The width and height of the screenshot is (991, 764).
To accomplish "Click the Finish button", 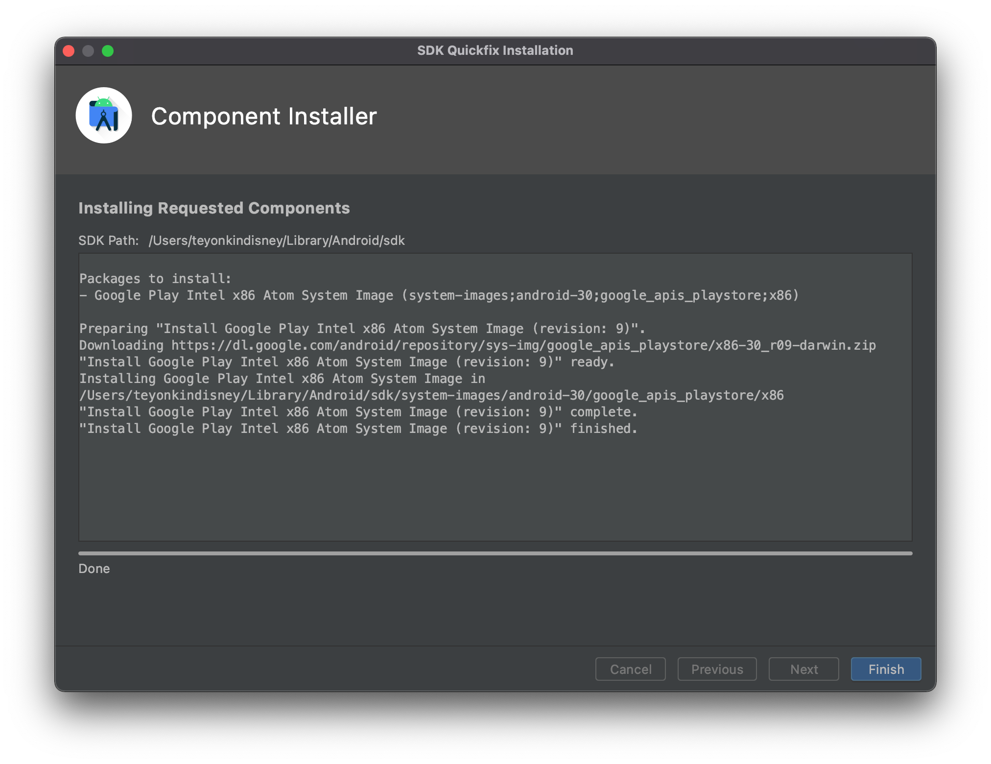I will pyautogui.click(x=886, y=669).
